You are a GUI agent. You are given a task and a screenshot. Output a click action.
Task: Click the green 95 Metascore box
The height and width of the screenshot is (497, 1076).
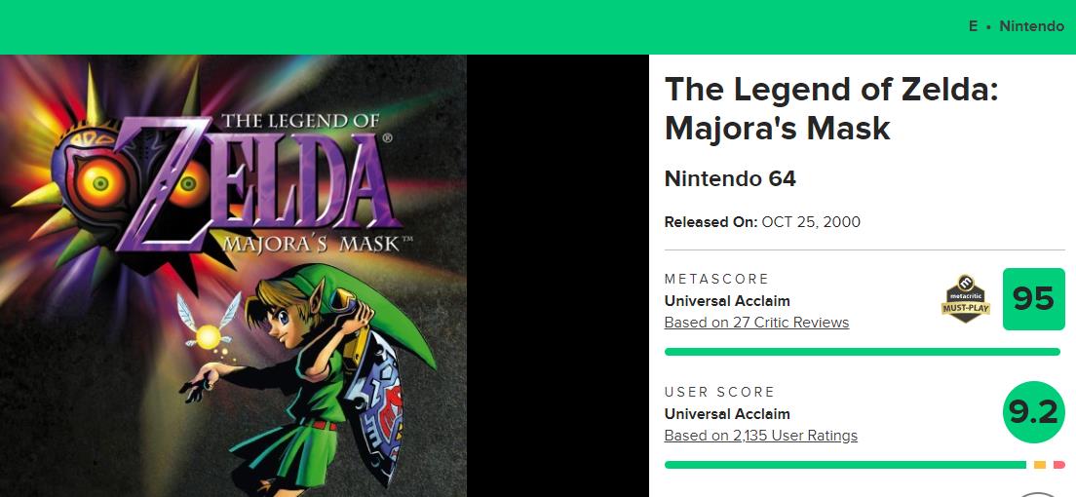click(x=1033, y=299)
